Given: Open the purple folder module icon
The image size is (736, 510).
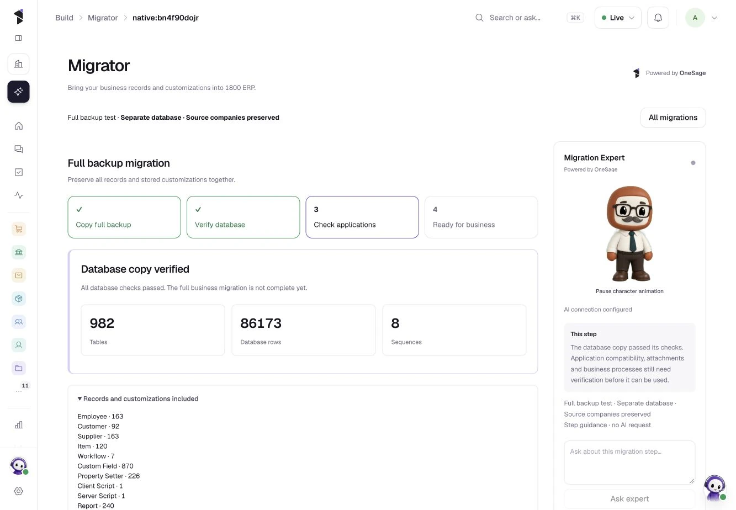Looking at the screenshot, I should pyautogui.click(x=18, y=368).
